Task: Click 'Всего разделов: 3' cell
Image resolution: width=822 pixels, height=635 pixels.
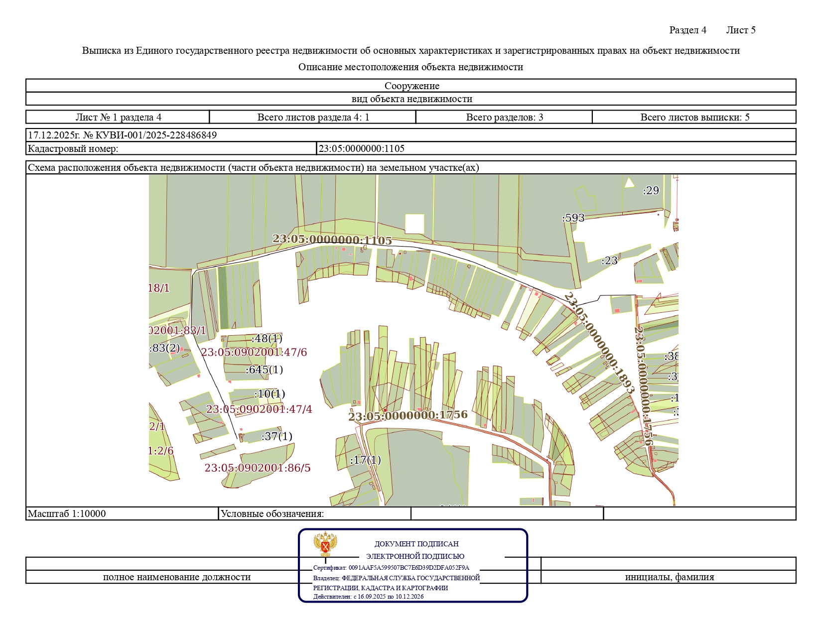Action: 504,117
